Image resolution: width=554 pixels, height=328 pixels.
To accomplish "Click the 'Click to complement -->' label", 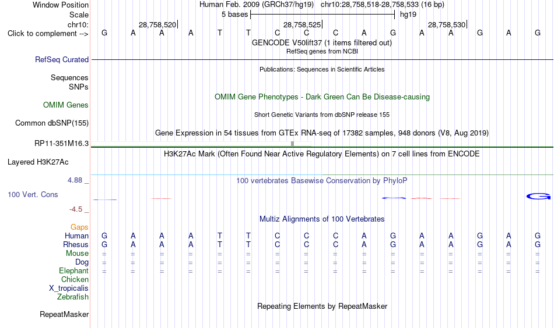I will (48, 34).
